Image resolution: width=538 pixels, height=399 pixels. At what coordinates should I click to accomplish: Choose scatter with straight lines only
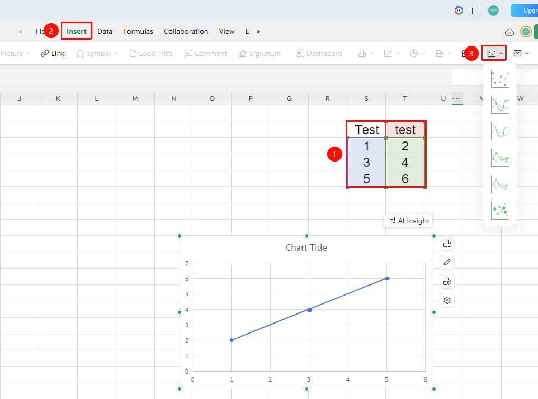click(x=500, y=184)
